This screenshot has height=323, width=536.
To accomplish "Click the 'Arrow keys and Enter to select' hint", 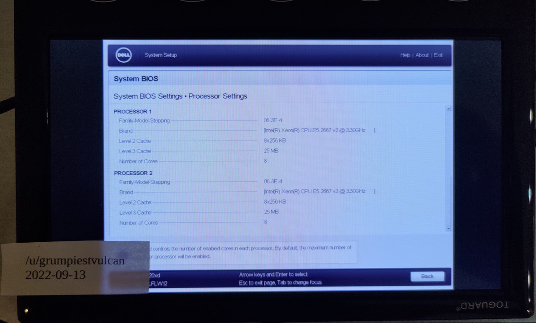I will point(273,275).
